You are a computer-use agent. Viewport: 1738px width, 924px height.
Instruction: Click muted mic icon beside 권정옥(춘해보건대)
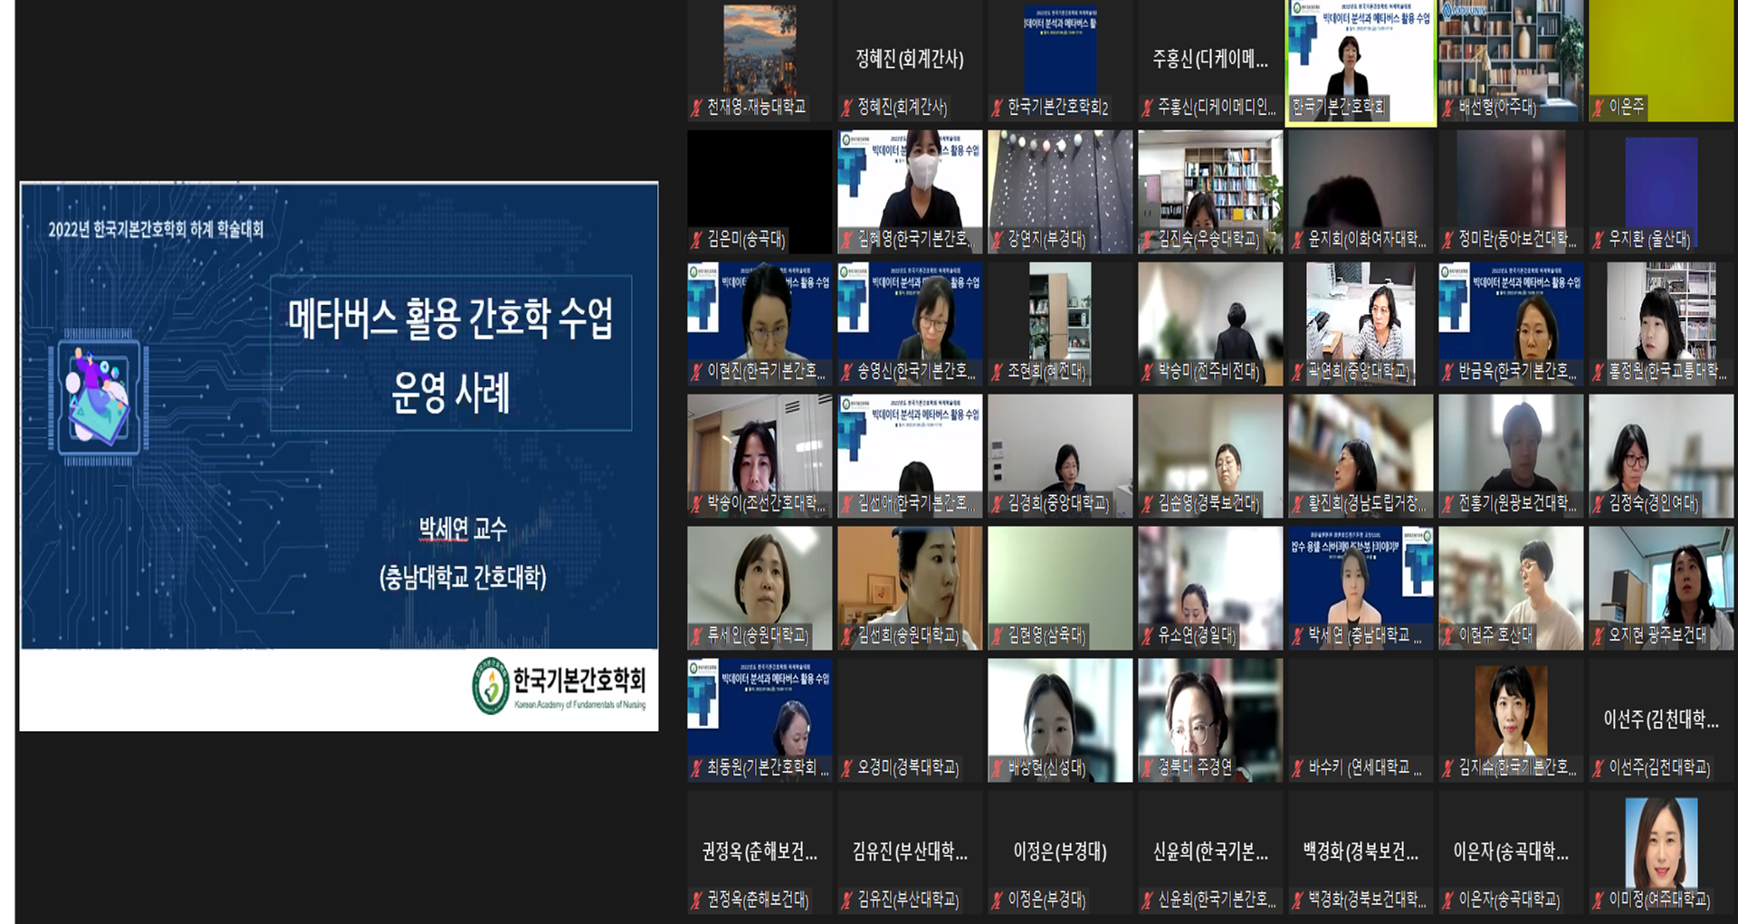click(696, 900)
